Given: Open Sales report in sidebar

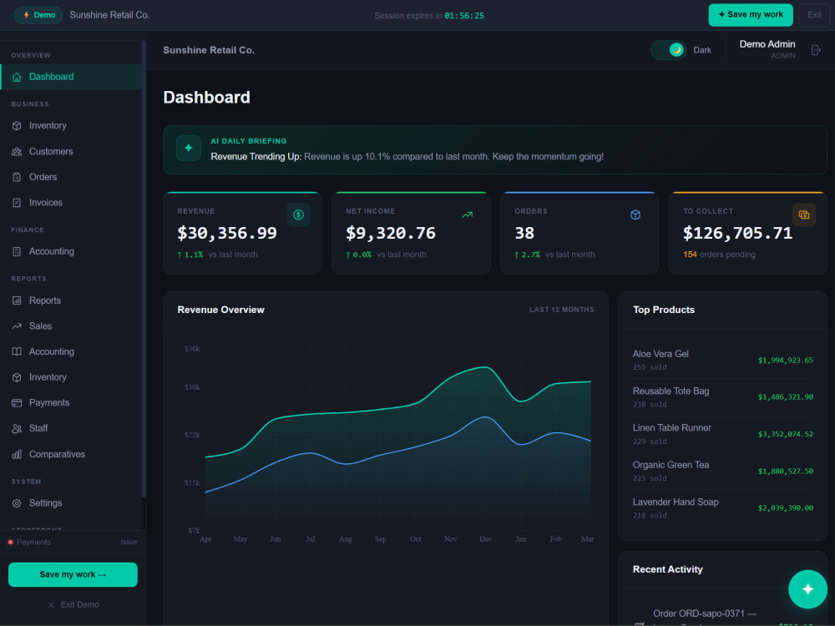Looking at the screenshot, I should coord(71,326).
